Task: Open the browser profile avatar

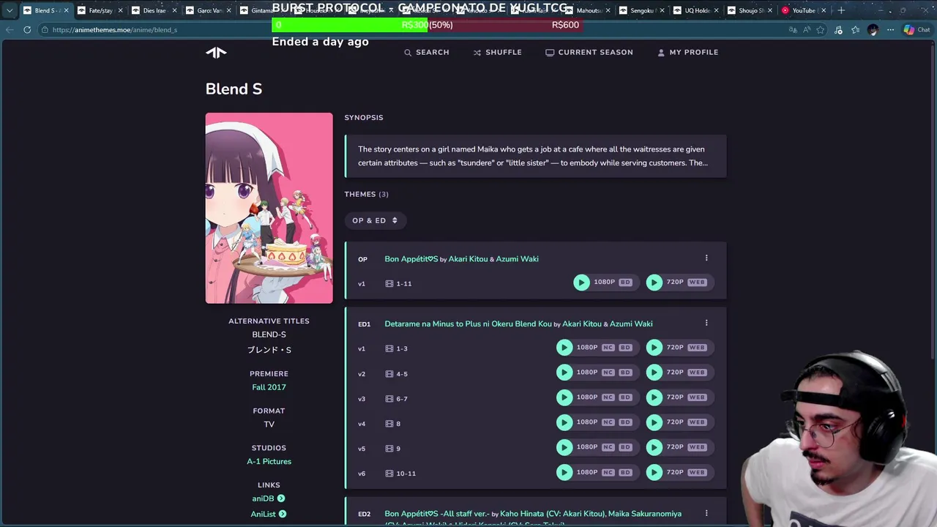Action: (x=873, y=30)
